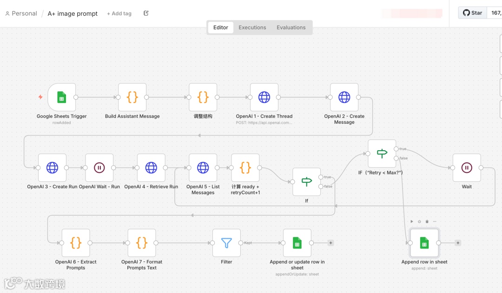Select the Append row in sheet node
This screenshot has height=293, width=502.
click(424, 243)
